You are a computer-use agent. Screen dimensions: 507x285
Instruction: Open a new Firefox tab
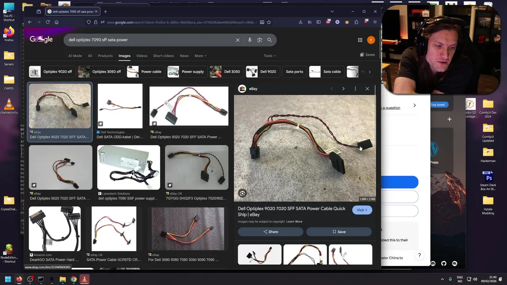click(x=105, y=11)
